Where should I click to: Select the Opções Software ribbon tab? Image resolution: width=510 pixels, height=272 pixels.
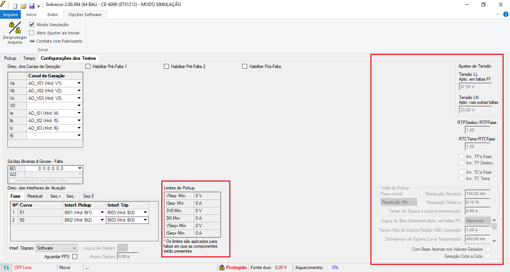[85, 15]
